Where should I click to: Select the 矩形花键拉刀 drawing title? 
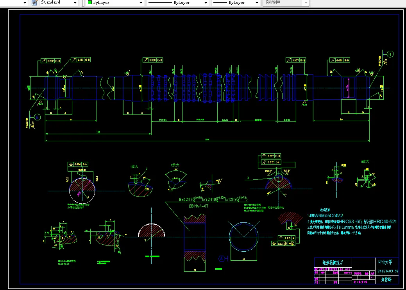[x=332, y=262]
